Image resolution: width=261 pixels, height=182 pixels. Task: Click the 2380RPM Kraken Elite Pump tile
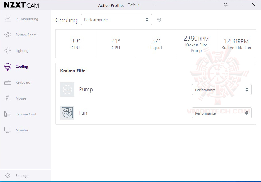196,44
